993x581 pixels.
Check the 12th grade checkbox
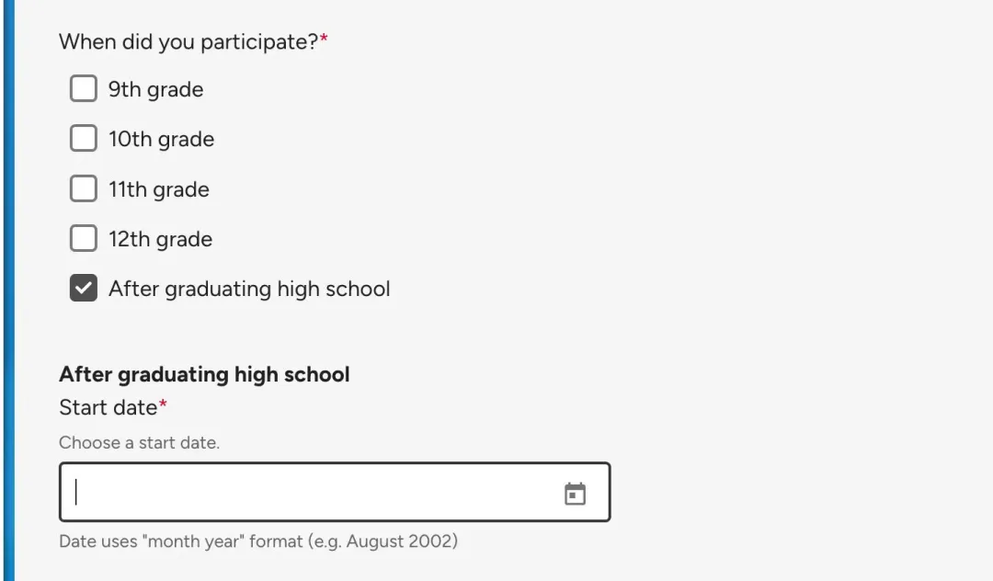[84, 238]
